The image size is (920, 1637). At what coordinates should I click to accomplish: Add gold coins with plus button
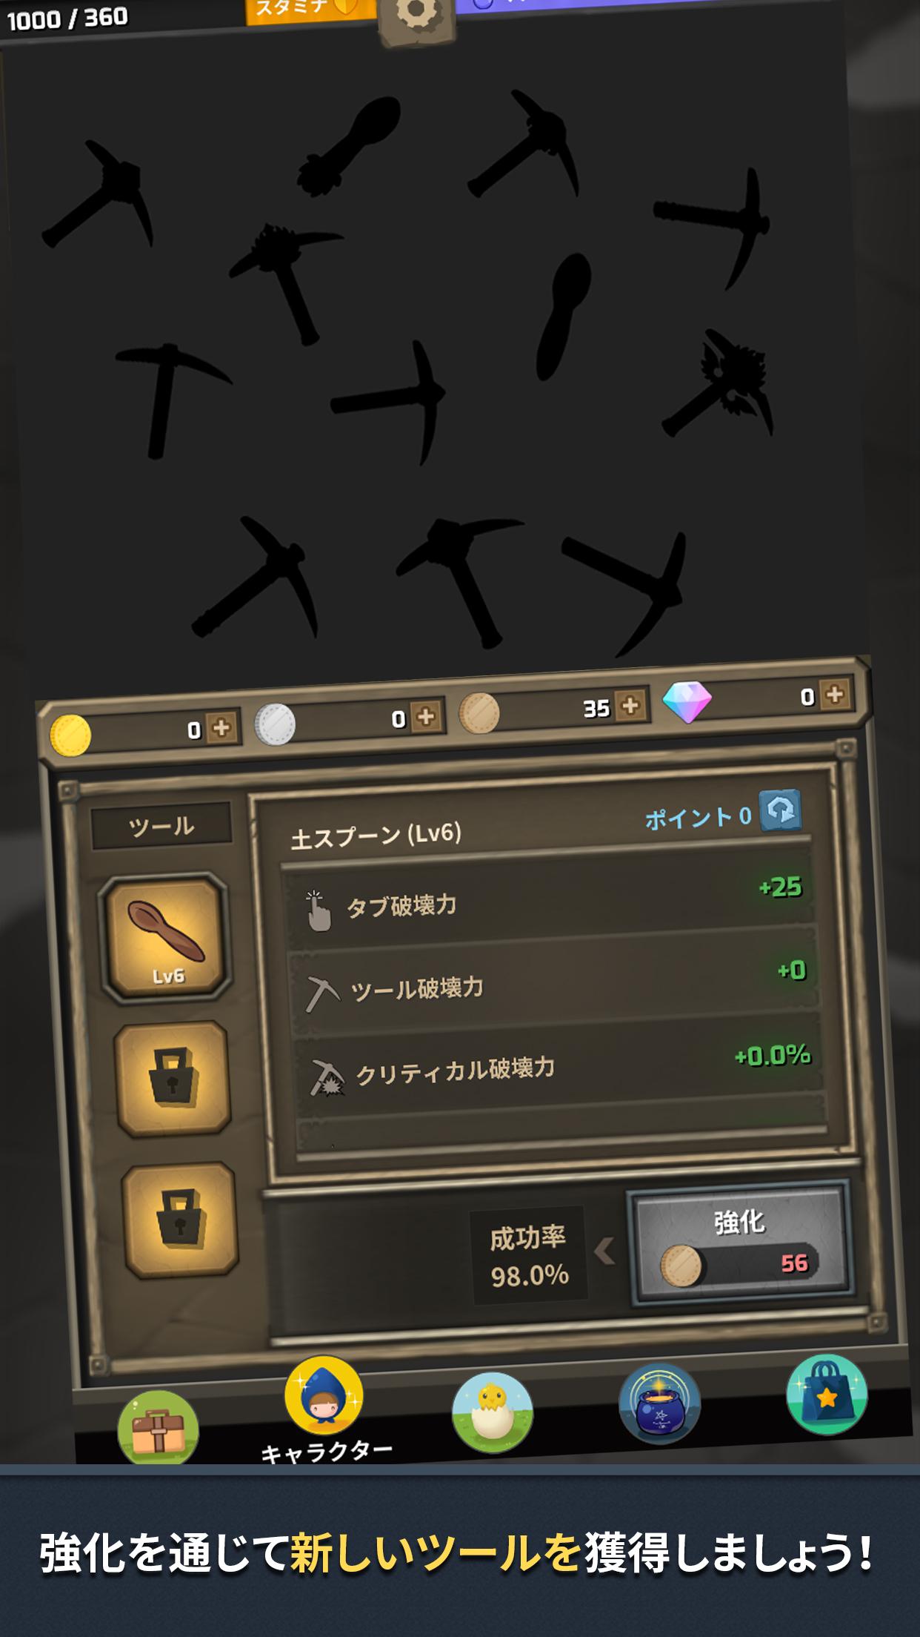point(221,728)
